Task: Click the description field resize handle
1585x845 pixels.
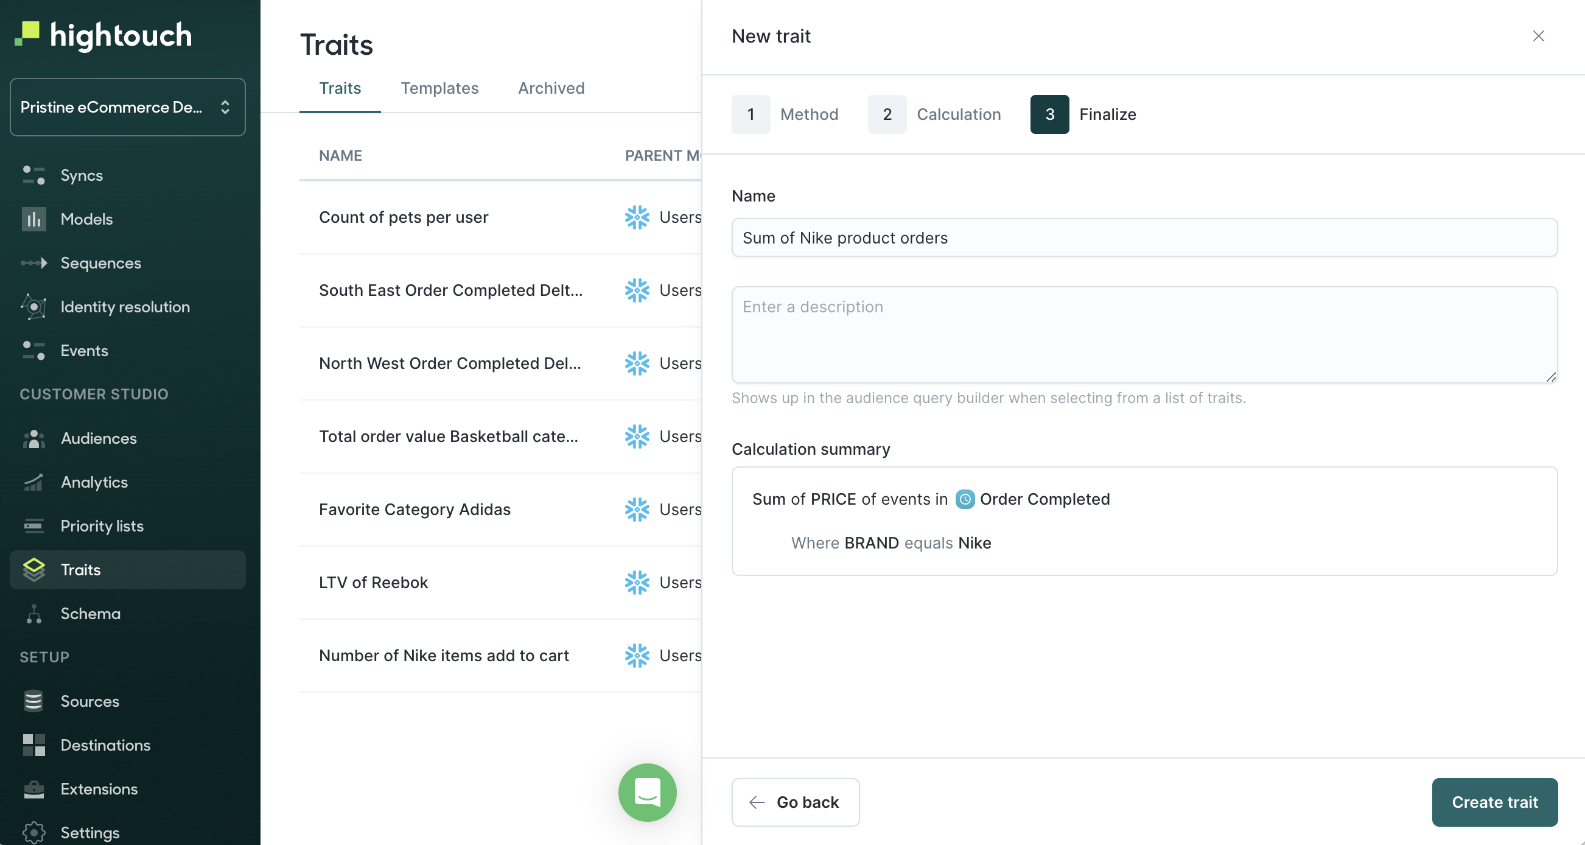Action: coord(1550,377)
